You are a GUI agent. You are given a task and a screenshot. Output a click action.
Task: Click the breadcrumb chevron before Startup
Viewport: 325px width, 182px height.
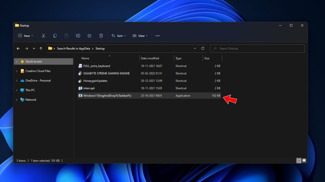93,48
